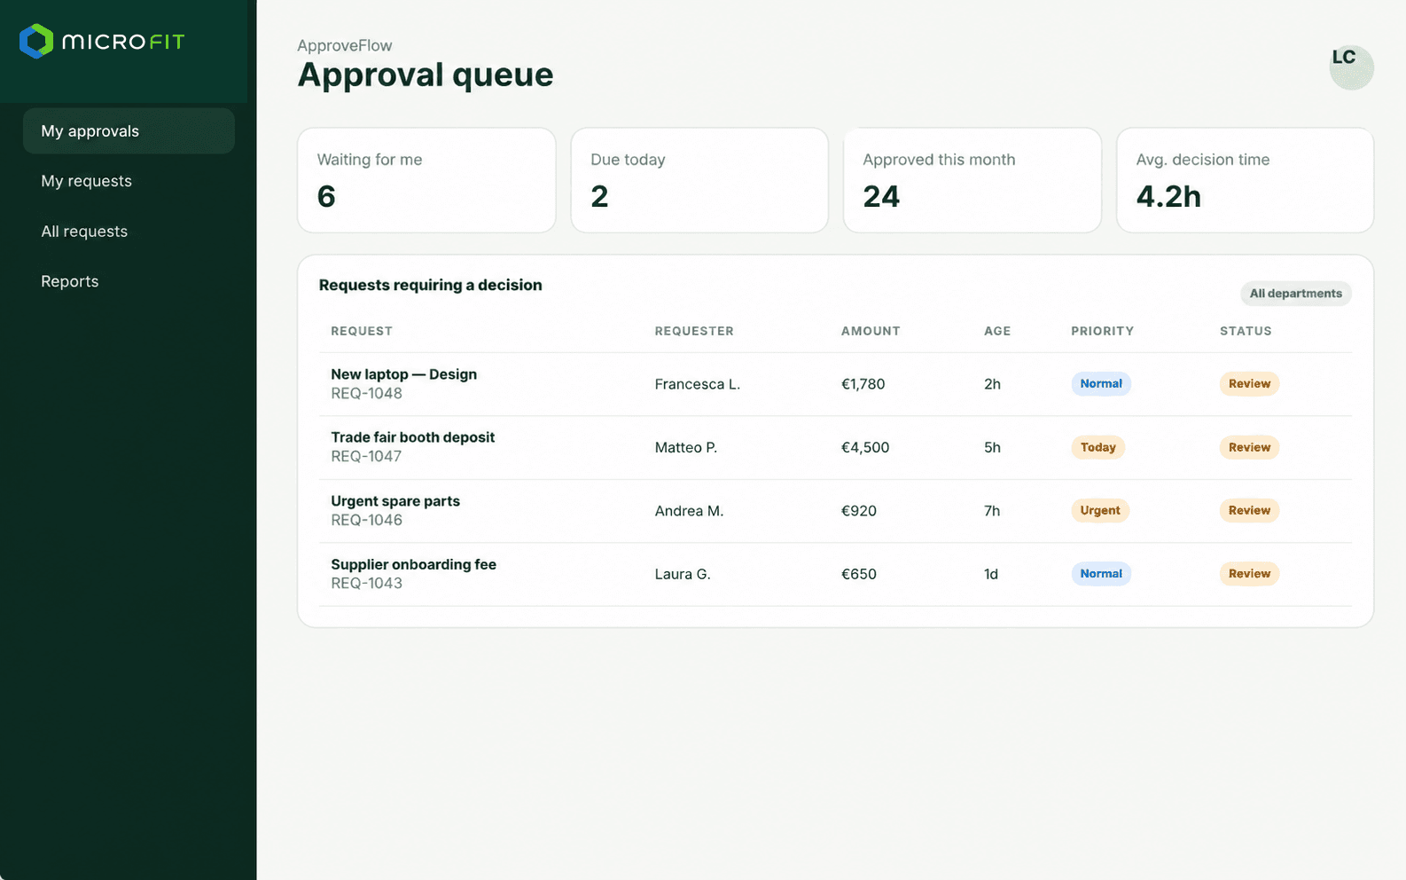Click the age value 5h
This screenshot has height=880, width=1406.
click(x=992, y=447)
